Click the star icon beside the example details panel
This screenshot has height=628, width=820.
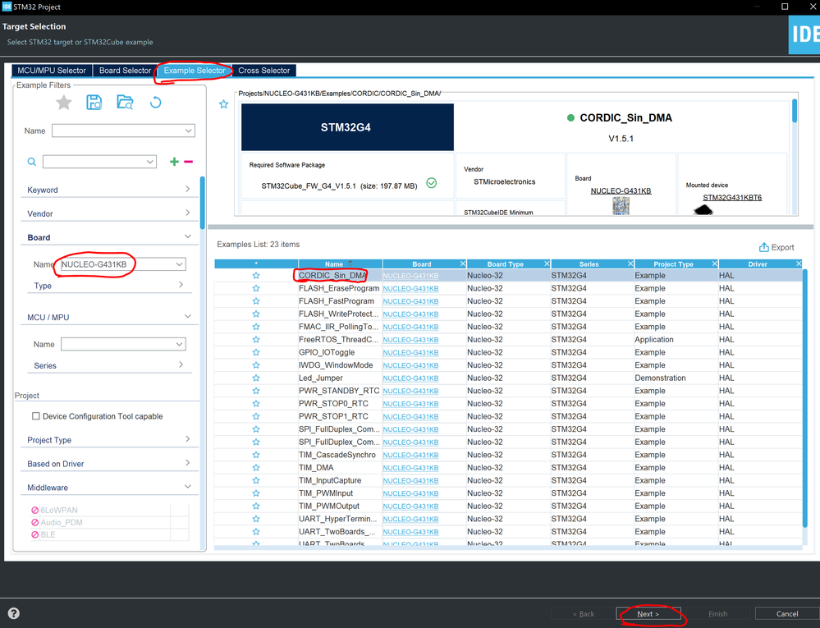coord(224,104)
